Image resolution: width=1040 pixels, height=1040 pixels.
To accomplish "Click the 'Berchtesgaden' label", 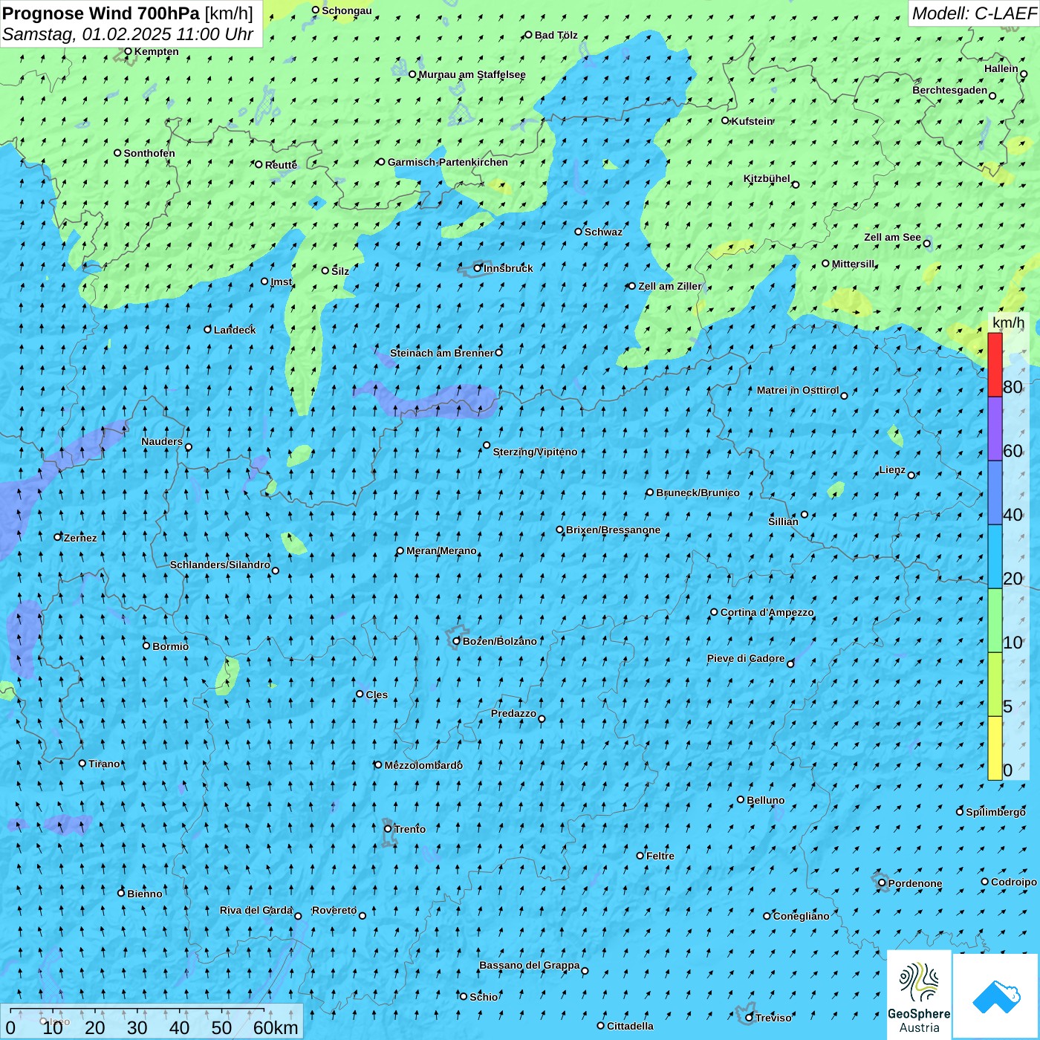I will click(950, 90).
